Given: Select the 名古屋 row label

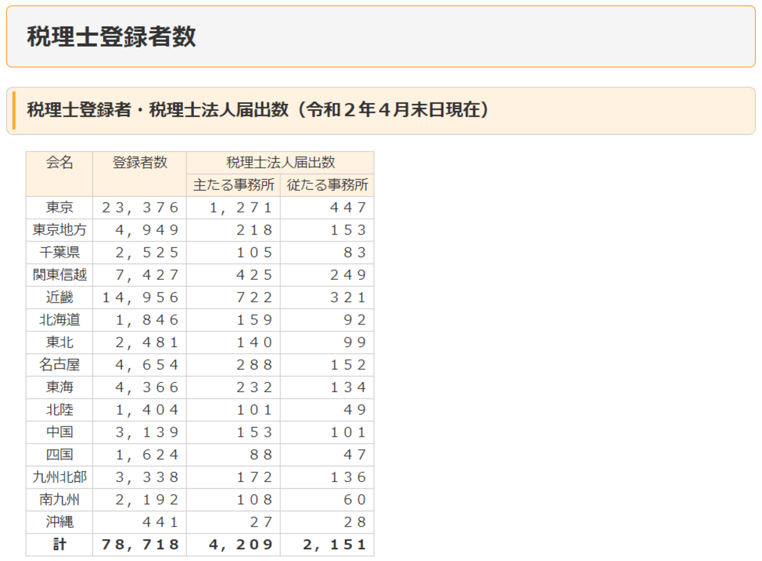Looking at the screenshot, I should pos(59,363).
